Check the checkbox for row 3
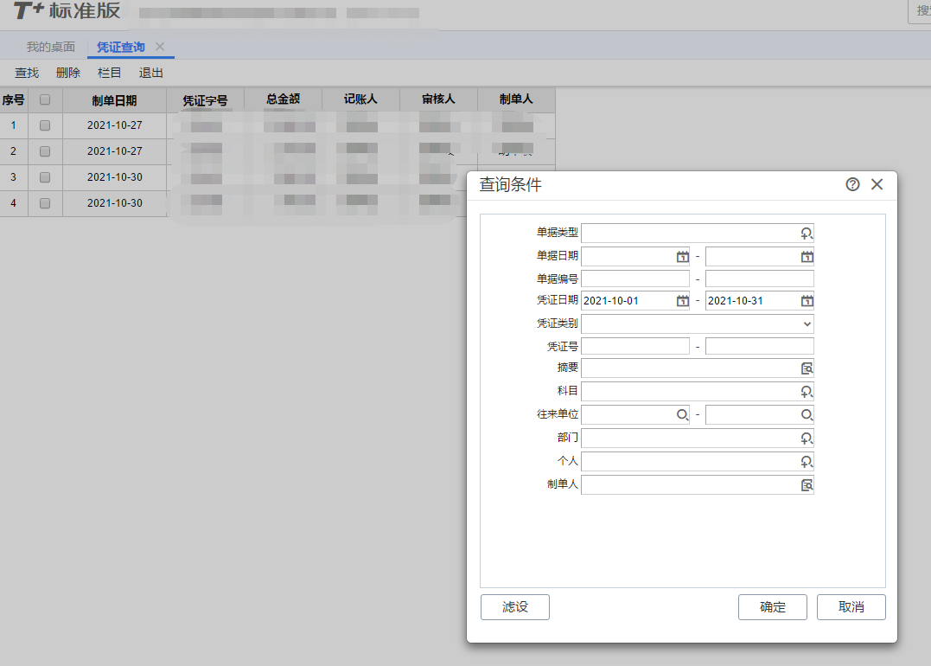Viewport: 931px width, 666px height. [45, 177]
